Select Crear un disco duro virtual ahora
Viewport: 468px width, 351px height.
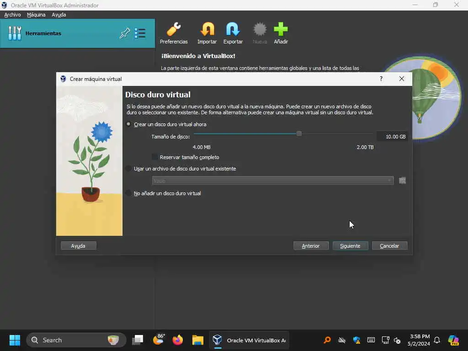[x=128, y=124]
